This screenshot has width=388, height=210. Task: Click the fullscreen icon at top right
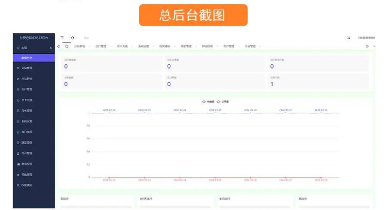click(349, 37)
